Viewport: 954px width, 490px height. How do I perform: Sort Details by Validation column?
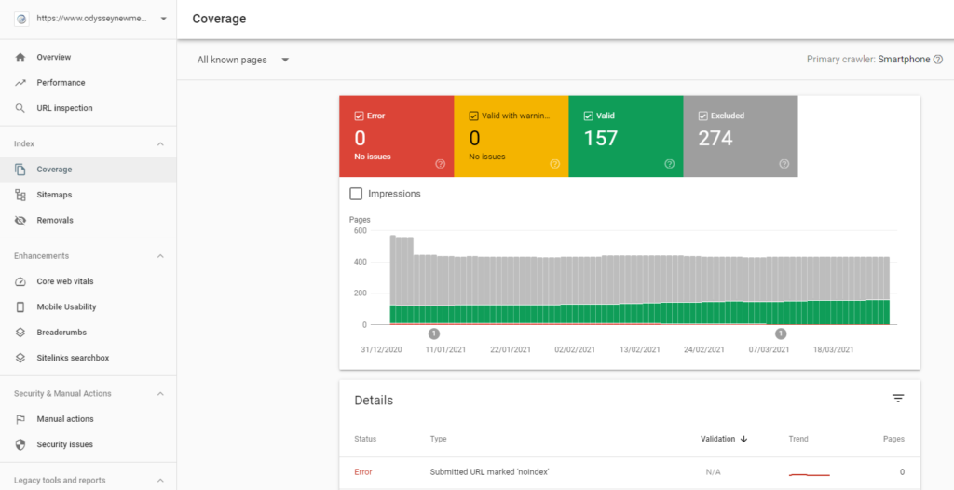point(724,439)
